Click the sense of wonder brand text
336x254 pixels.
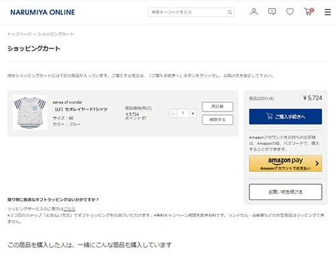(x=67, y=102)
